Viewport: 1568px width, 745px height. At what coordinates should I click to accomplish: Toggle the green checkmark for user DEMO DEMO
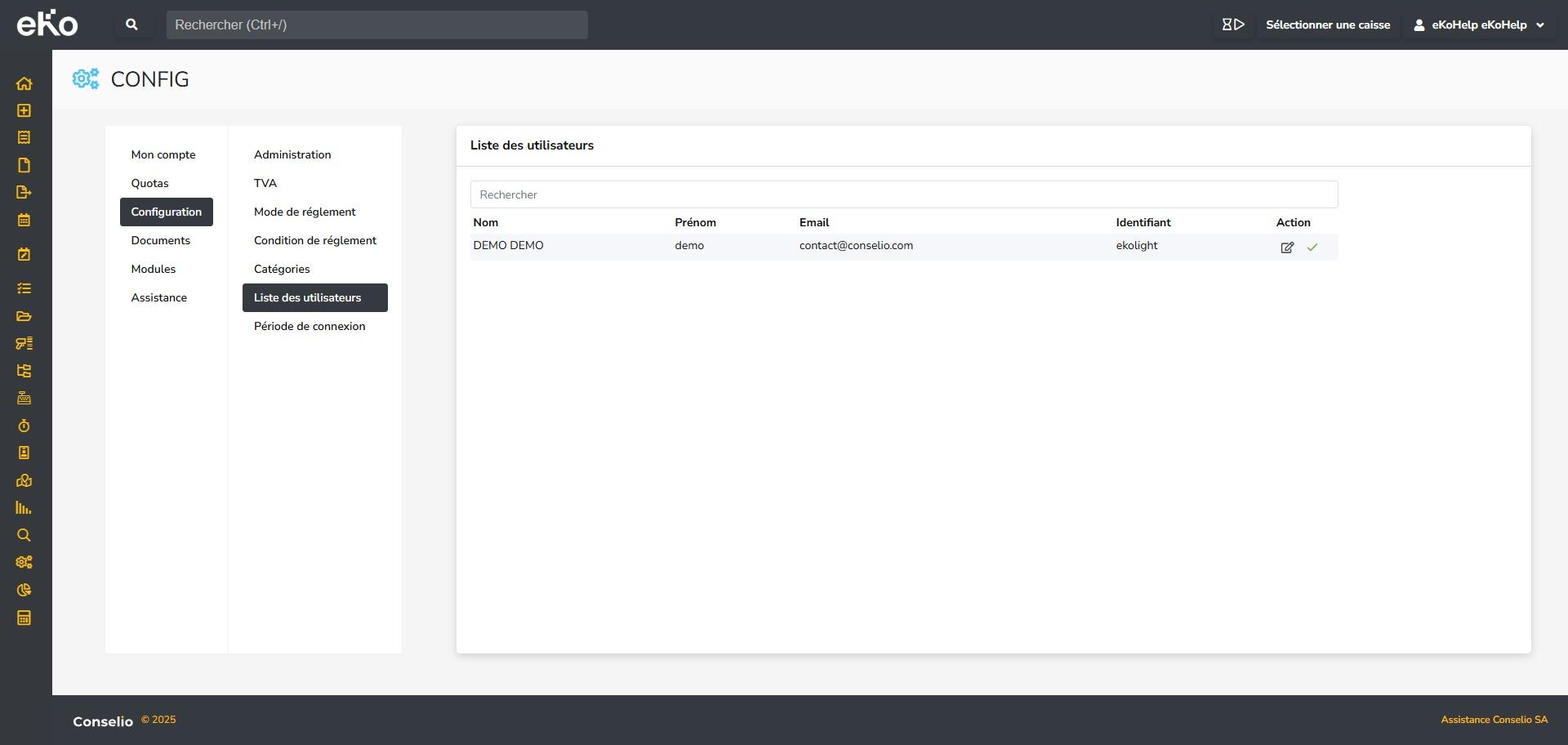(x=1312, y=248)
